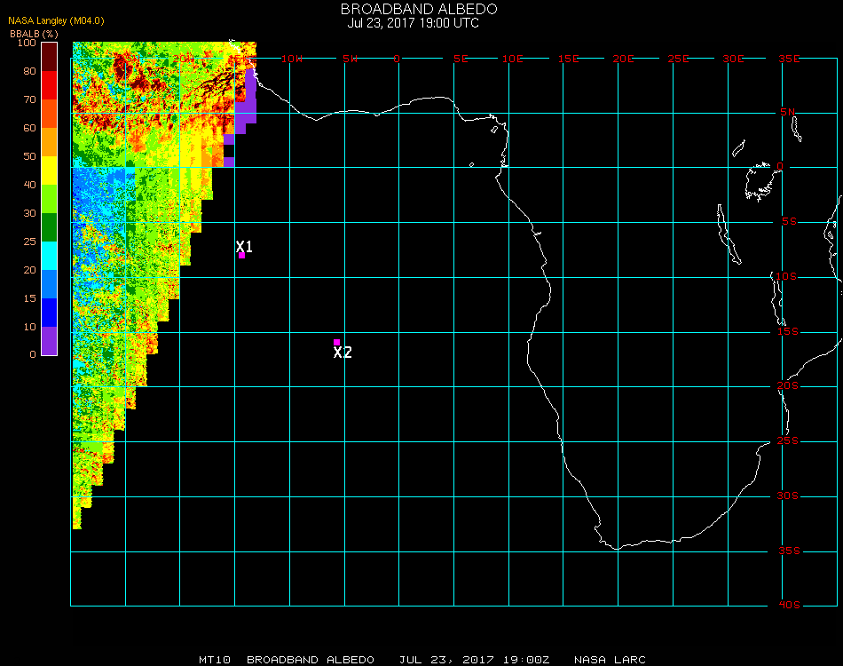Screen dimensions: 843x666
Task: Click the 'BBALB (%)' colorbar label
Action: [34, 34]
